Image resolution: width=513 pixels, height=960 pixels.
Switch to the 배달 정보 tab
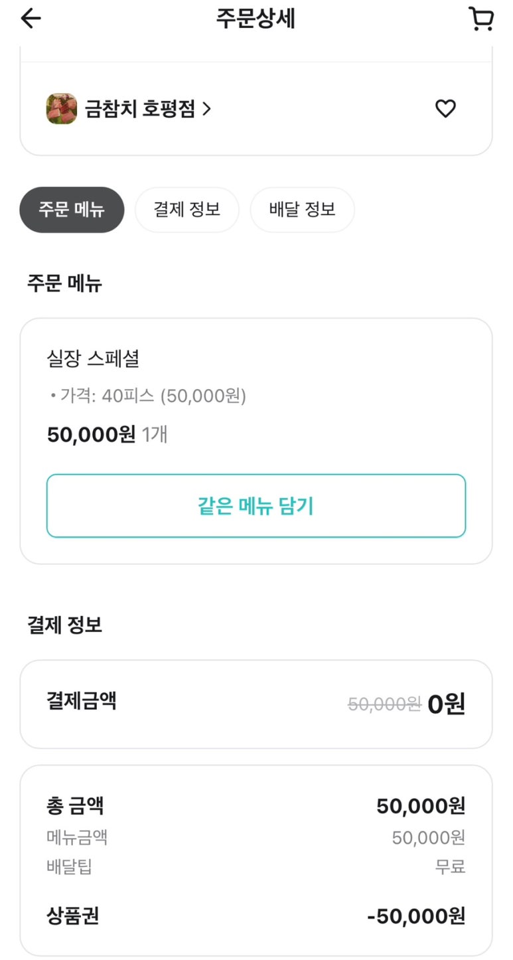click(302, 210)
